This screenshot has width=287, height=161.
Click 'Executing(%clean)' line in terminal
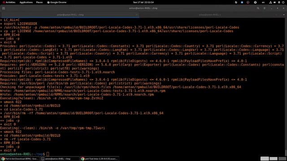[52, 98]
